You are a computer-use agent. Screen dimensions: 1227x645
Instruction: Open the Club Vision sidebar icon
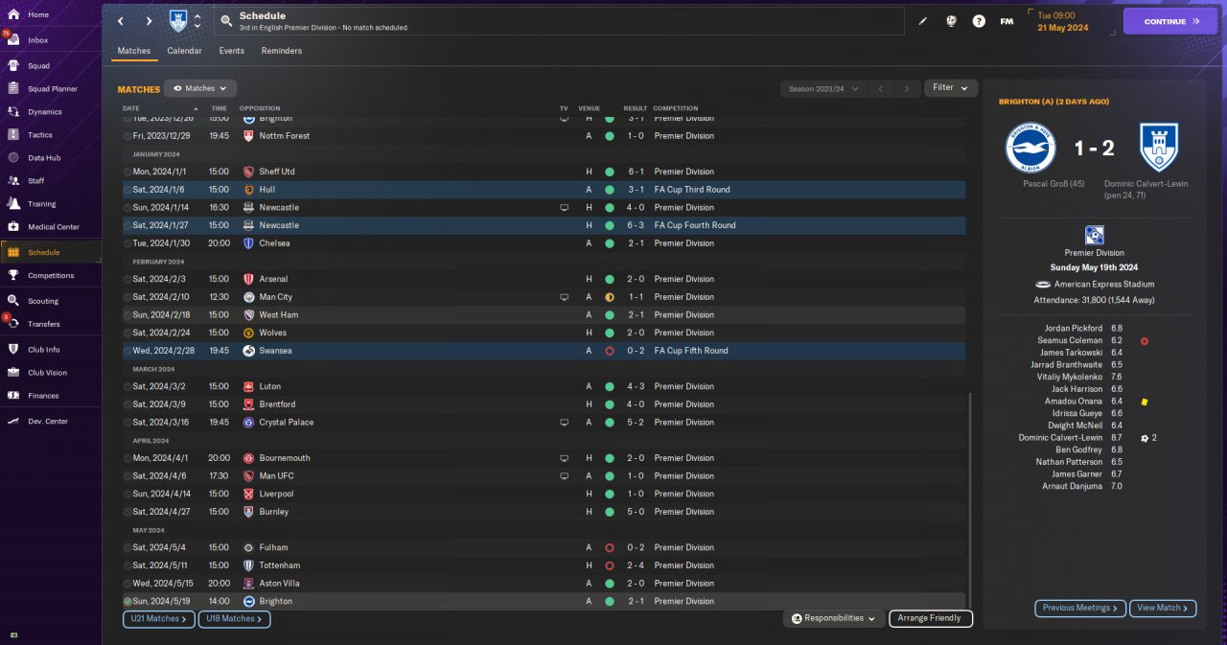(x=13, y=373)
